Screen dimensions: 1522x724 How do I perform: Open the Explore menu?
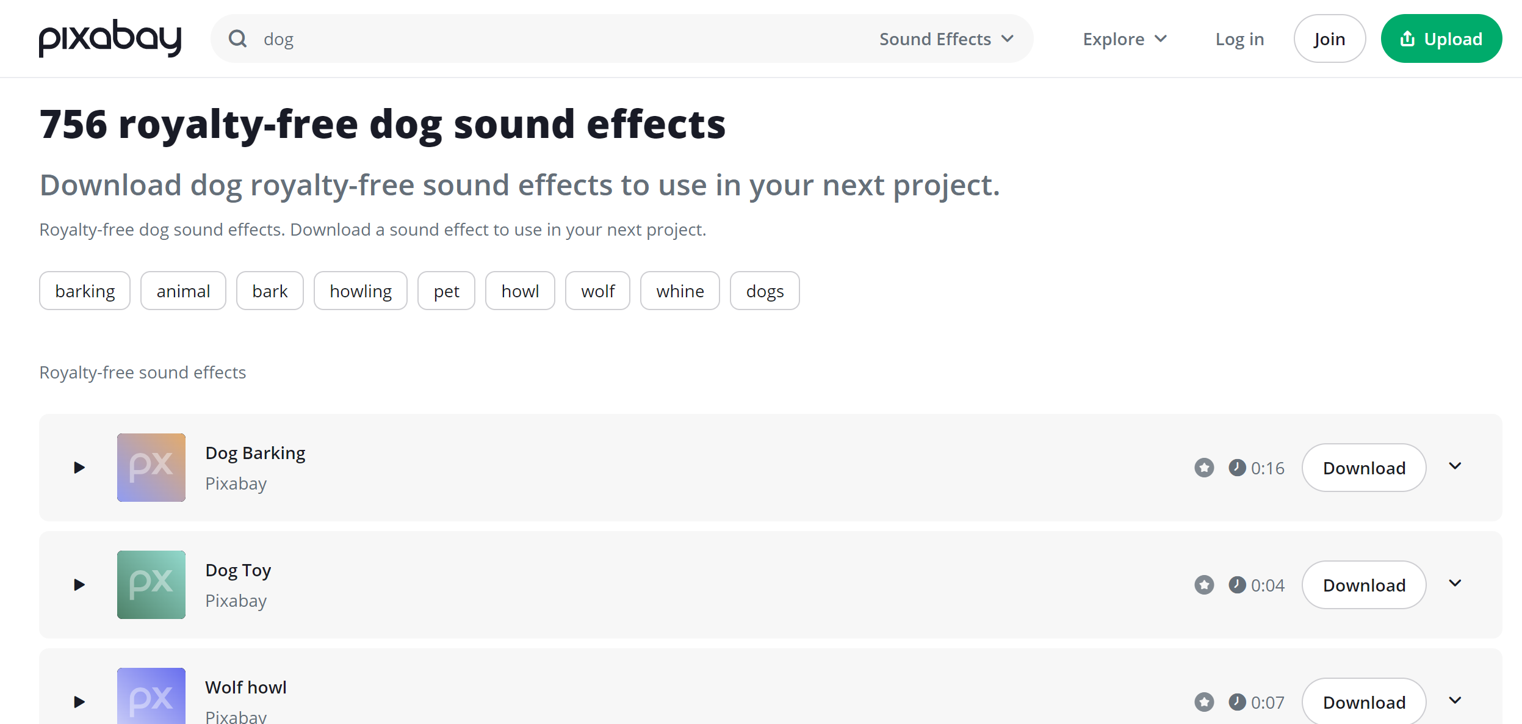click(1125, 39)
